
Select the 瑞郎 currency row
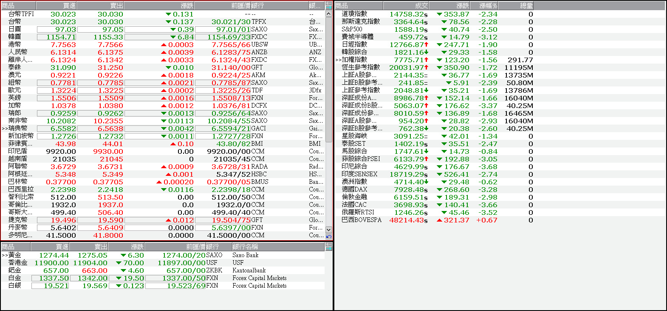pos(163,113)
